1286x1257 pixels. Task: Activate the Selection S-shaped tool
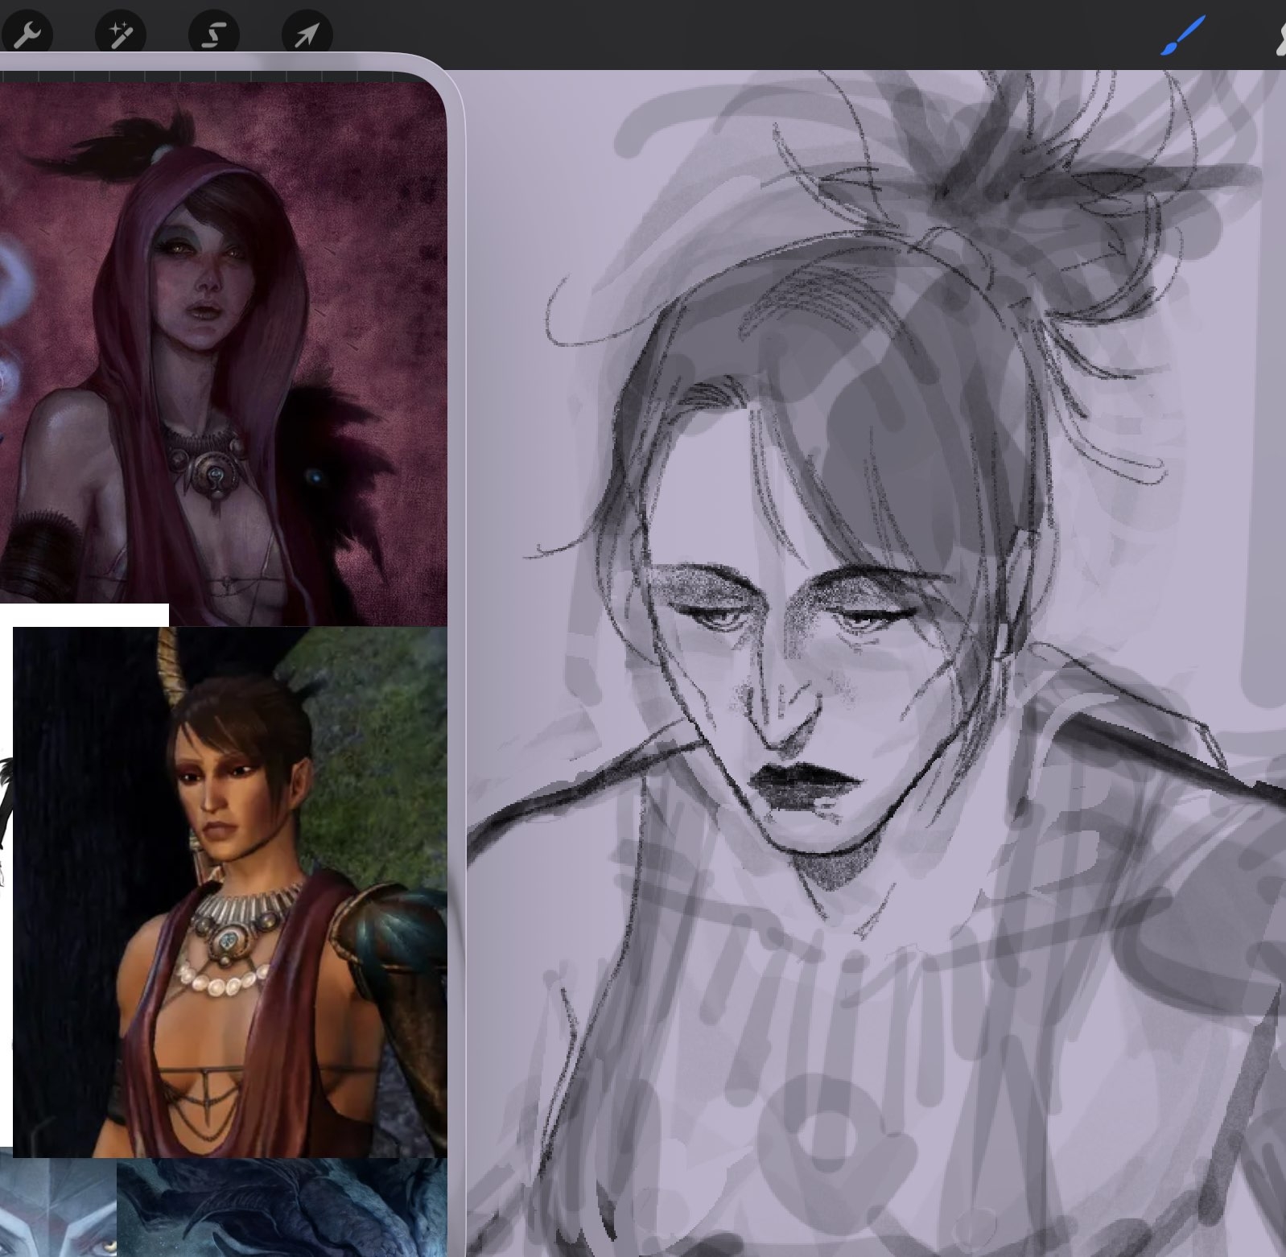[213, 35]
